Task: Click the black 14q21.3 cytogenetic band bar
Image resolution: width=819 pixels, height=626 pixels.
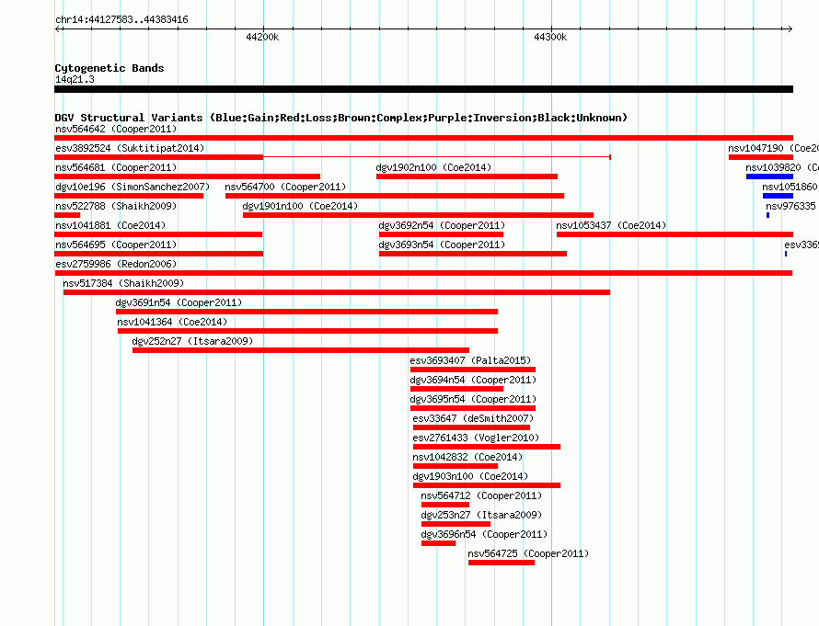Action: (423, 89)
